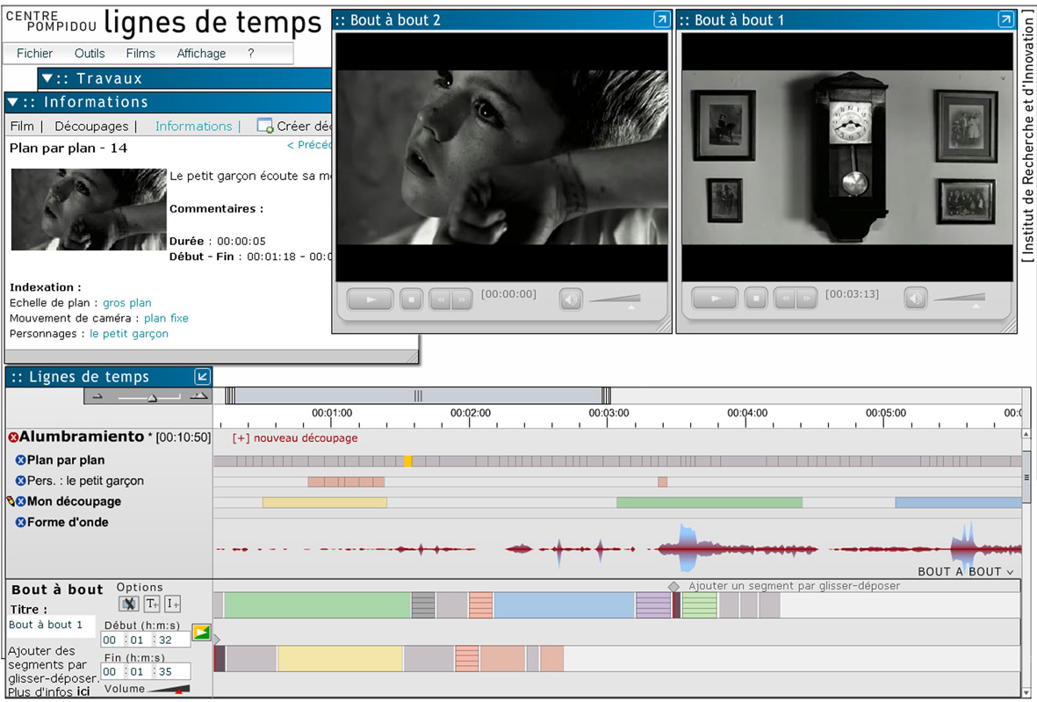Remove the Pers. : le petit garçon line

tap(20, 481)
